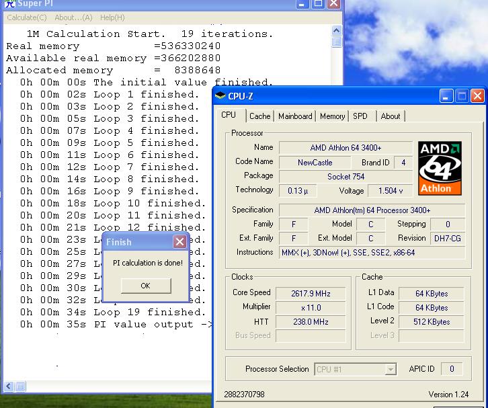Click the 'Allocated memory = 8388648' line
Image resolution: width=488 pixels, height=408 pixels.
click(114, 71)
